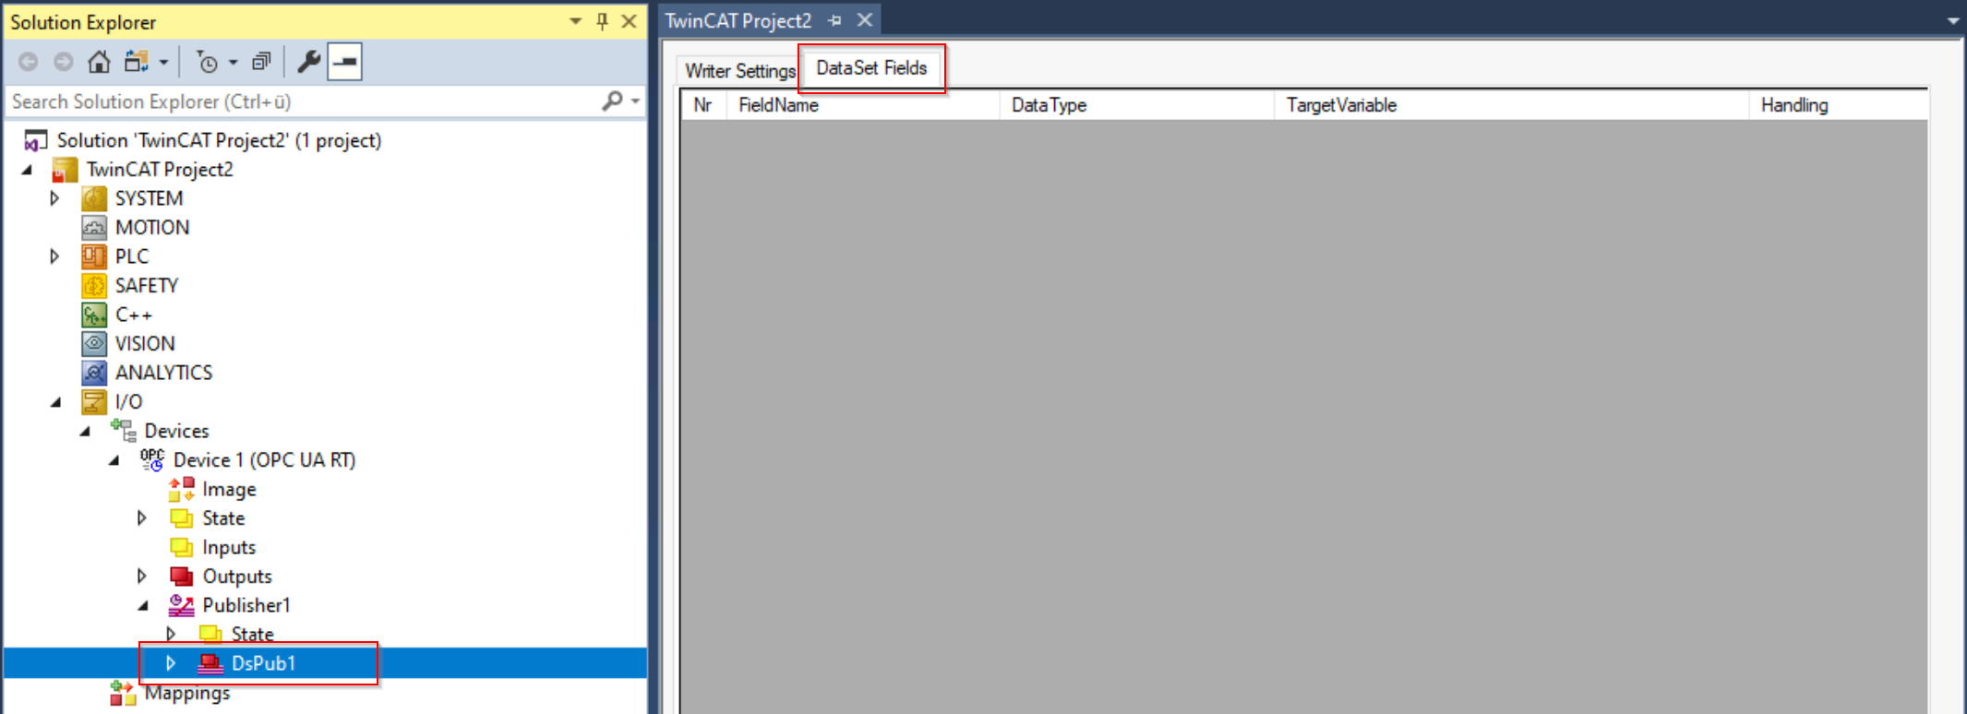Click the FieldName column header
The height and width of the screenshot is (714, 1967).
(863, 105)
